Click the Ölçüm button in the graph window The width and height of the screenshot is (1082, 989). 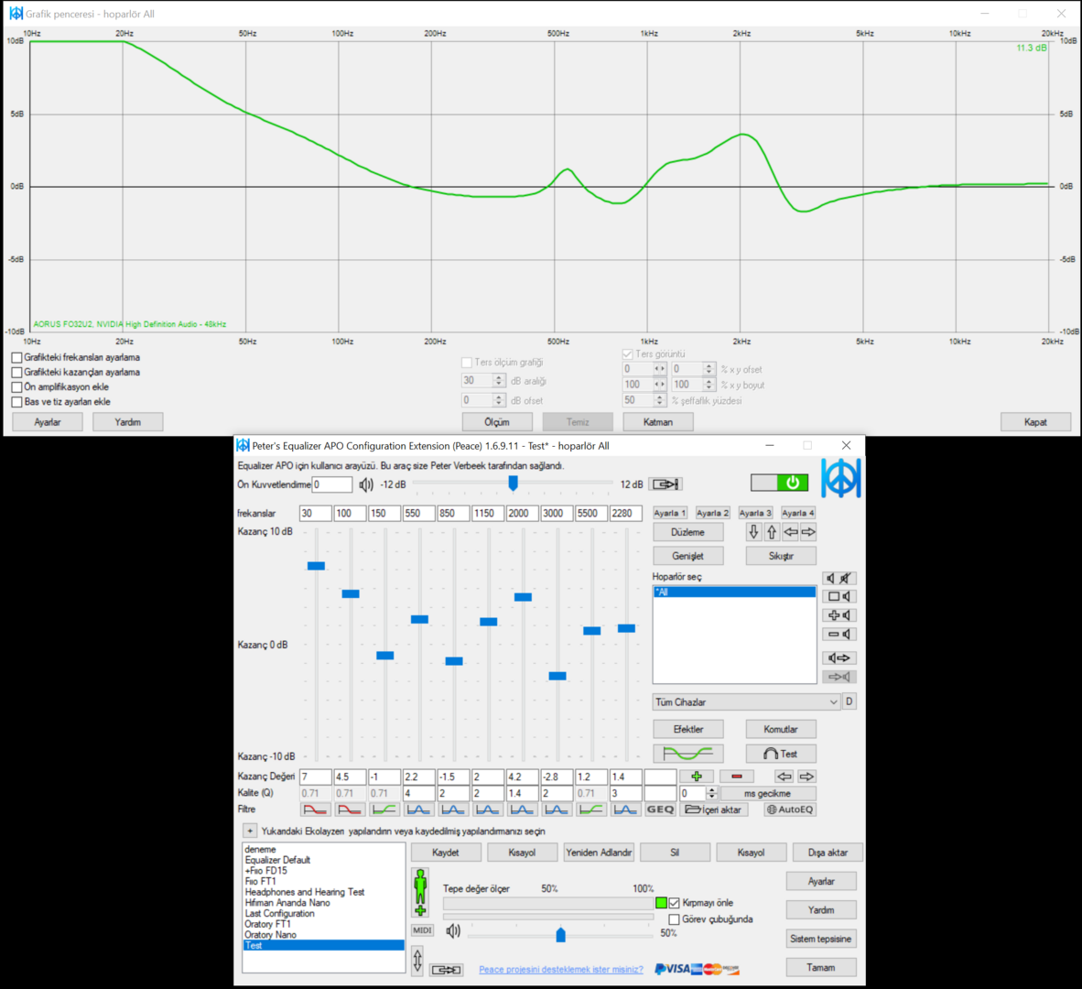pyautogui.click(x=497, y=421)
